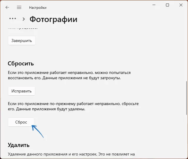Click the Удаление данного приложения description text
The height and width of the screenshot is (159, 188).
pos(71,154)
